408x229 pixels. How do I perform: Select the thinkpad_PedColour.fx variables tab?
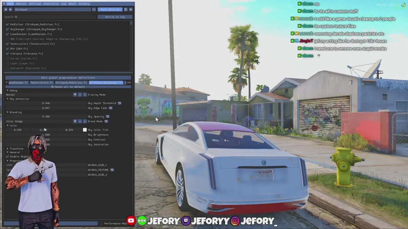(71, 83)
